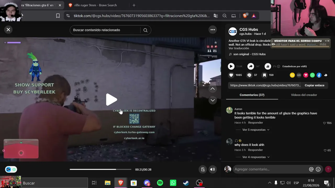Open comments via speech bubble icon
This screenshot has height=188, width=335.
point(249,75)
